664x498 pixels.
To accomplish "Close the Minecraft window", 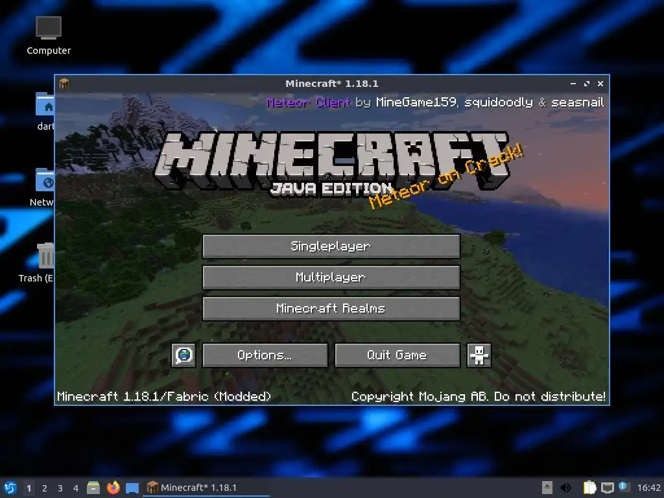I will [x=600, y=84].
